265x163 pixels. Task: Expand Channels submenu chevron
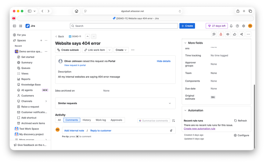coord(46,101)
